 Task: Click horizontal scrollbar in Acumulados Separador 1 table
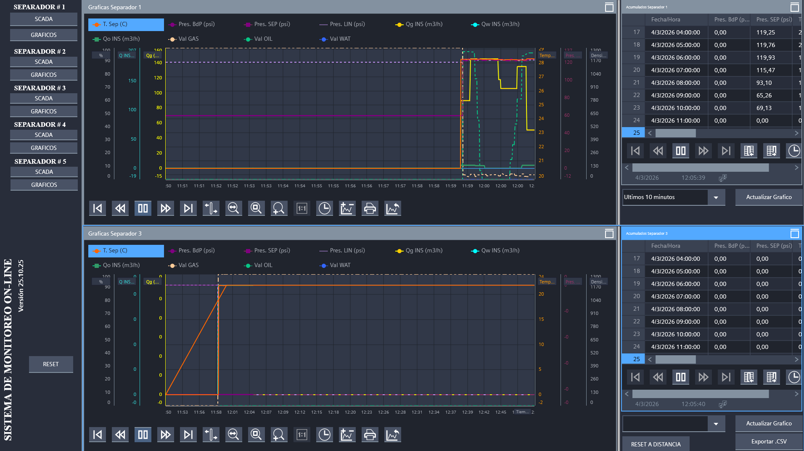(x=675, y=133)
